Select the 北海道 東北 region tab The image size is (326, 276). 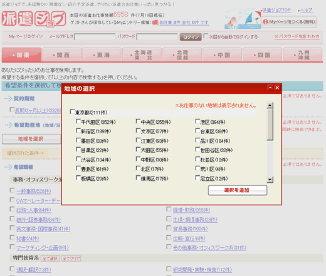[142, 55]
